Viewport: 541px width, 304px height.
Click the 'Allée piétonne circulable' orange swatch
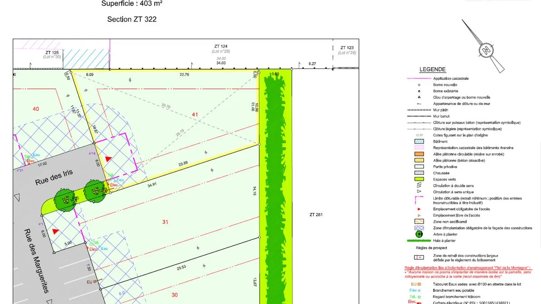pyautogui.click(x=418, y=154)
